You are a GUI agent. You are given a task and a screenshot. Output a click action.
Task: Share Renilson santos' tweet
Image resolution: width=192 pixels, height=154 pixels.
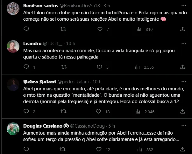[x=182, y=29]
